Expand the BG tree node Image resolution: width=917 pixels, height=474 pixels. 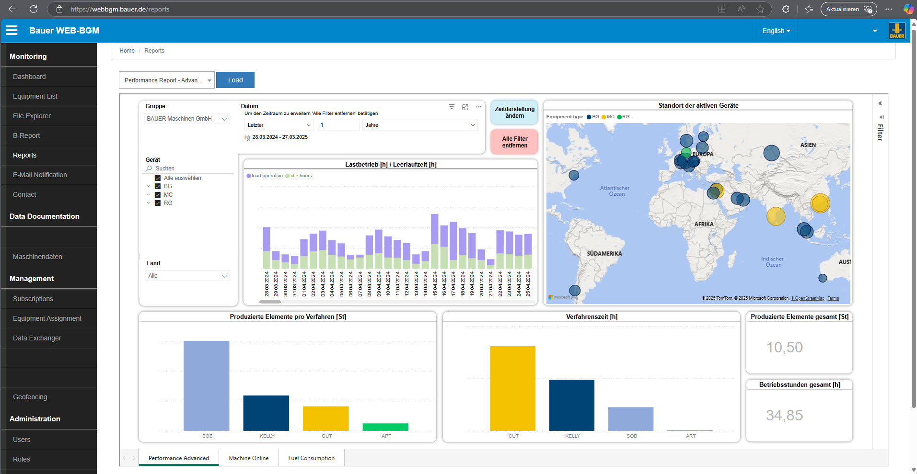(148, 186)
